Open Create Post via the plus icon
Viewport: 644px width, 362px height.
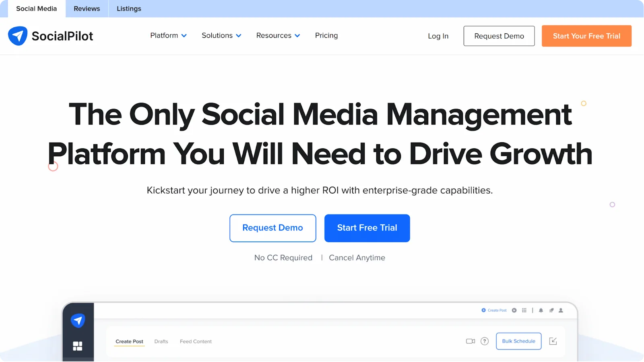pos(483,310)
